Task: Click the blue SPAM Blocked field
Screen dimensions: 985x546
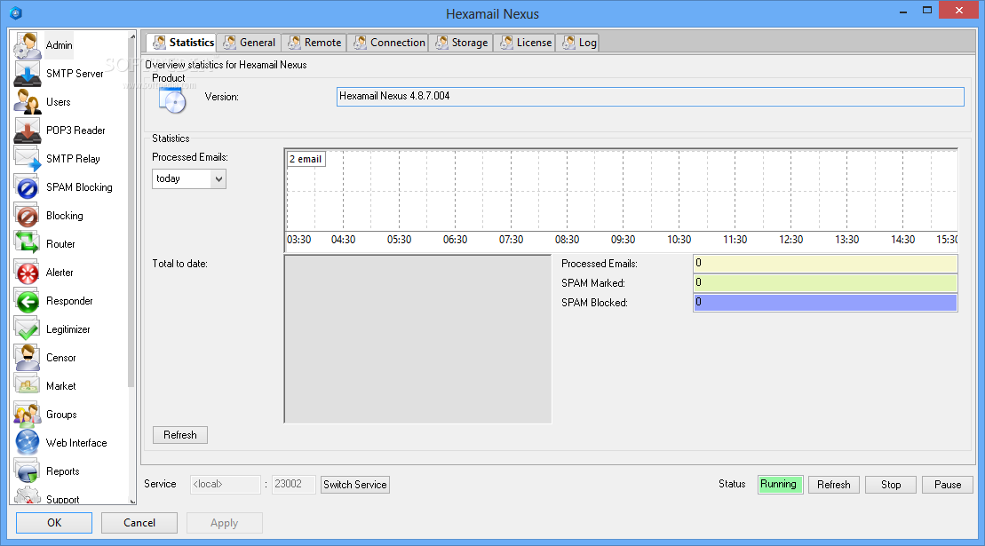Action: click(x=825, y=303)
